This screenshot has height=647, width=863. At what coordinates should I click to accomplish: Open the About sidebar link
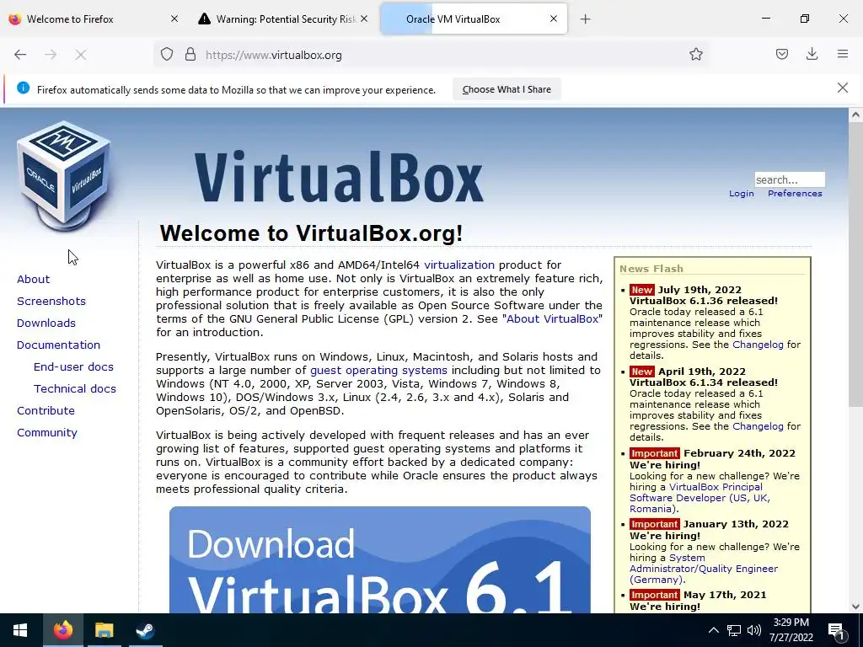click(x=33, y=280)
